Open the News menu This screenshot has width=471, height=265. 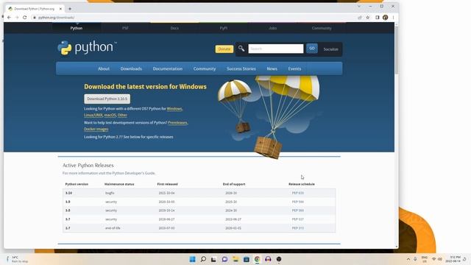point(272,68)
